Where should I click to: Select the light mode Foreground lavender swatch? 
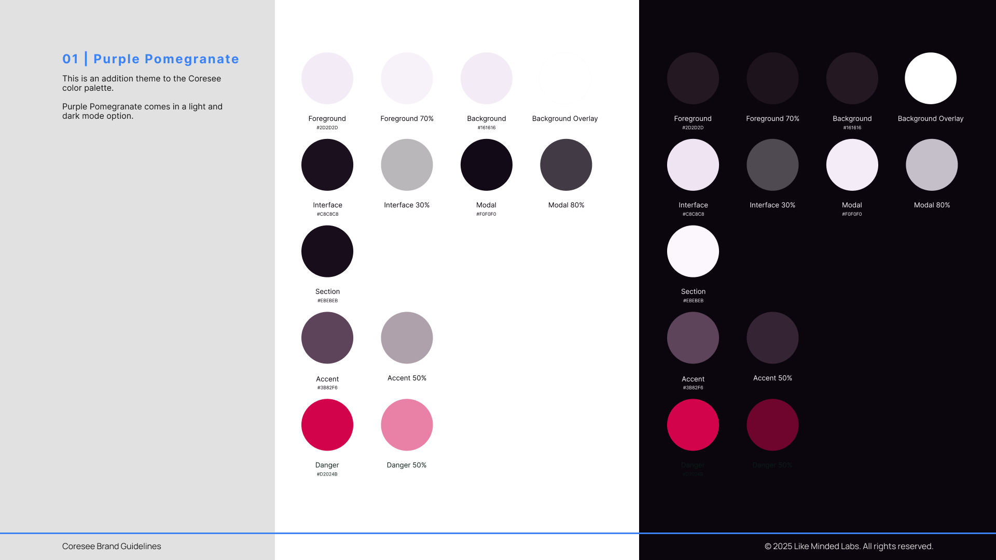point(327,78)
